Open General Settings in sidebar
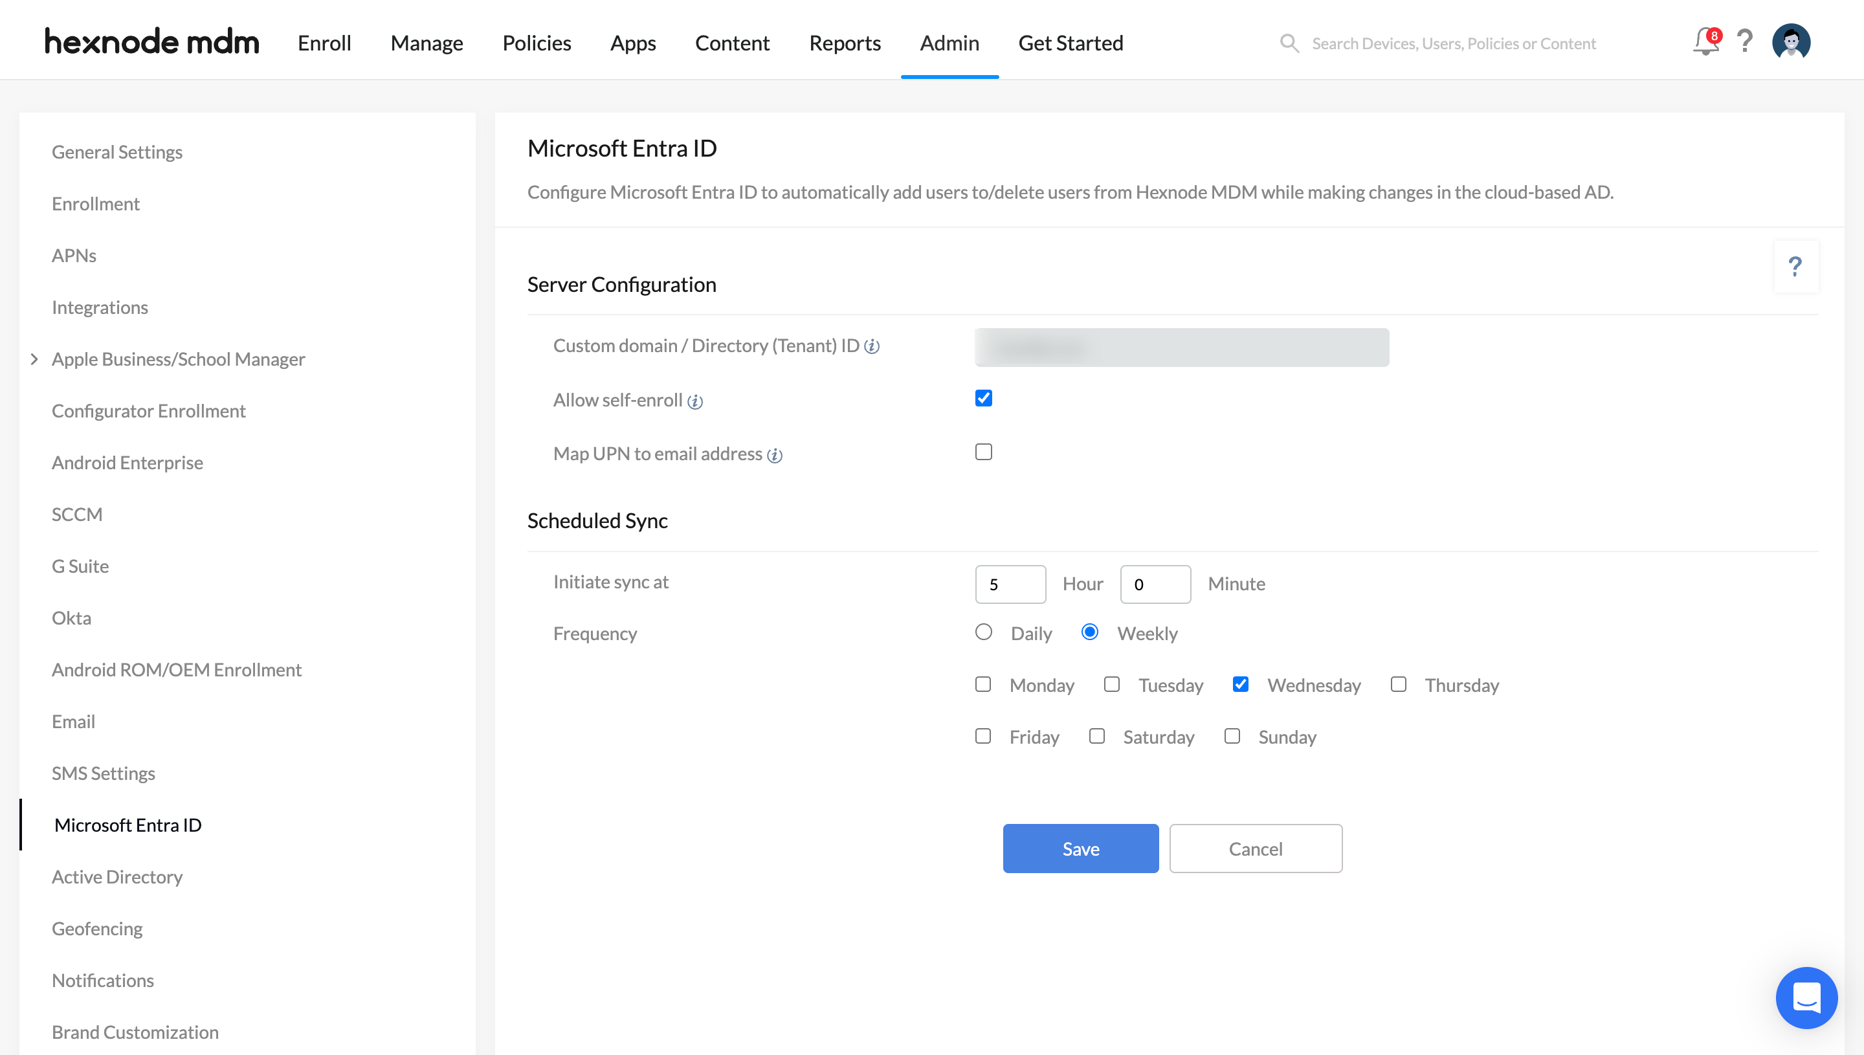The image size is (1864, 1055). point(116,152)
